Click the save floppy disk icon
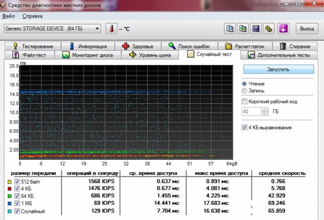 (256, 28)
